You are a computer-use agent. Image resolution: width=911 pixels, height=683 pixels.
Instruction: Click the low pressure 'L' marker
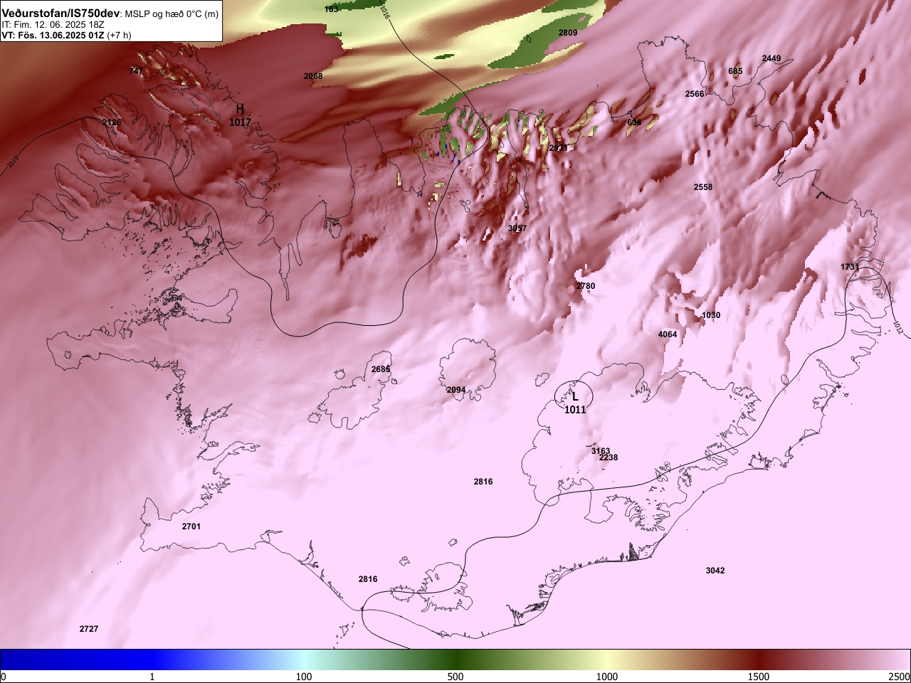click(575, 397)
